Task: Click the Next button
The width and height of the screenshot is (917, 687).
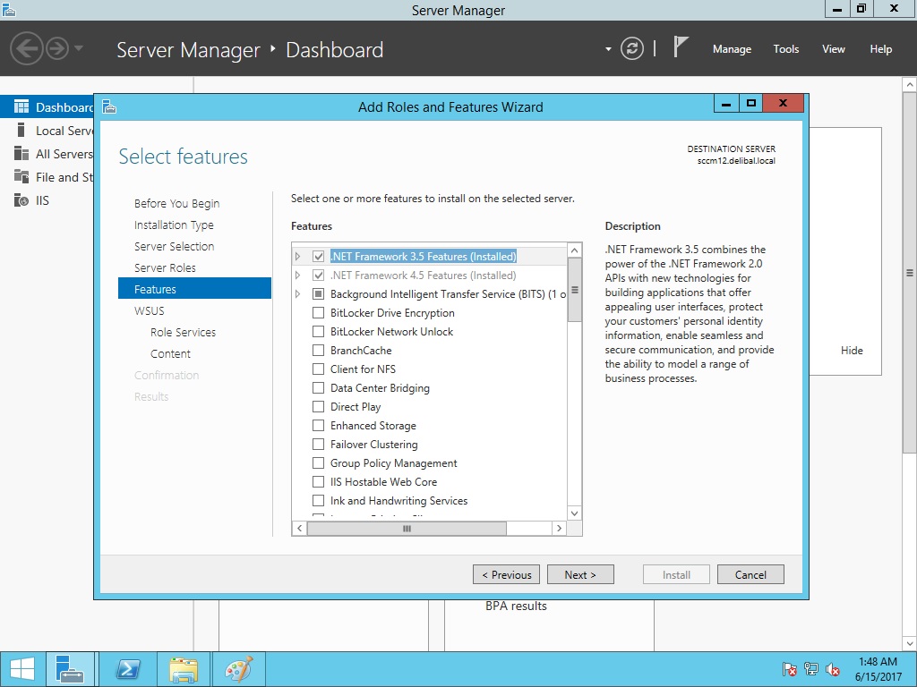Action: [x=580, y=574]
